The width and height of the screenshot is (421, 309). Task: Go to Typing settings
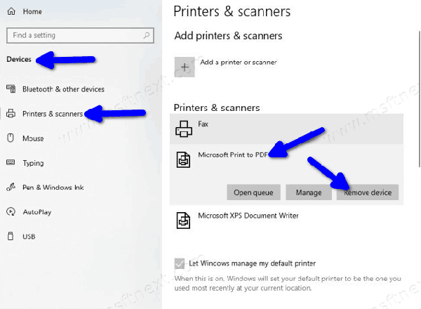33,163
